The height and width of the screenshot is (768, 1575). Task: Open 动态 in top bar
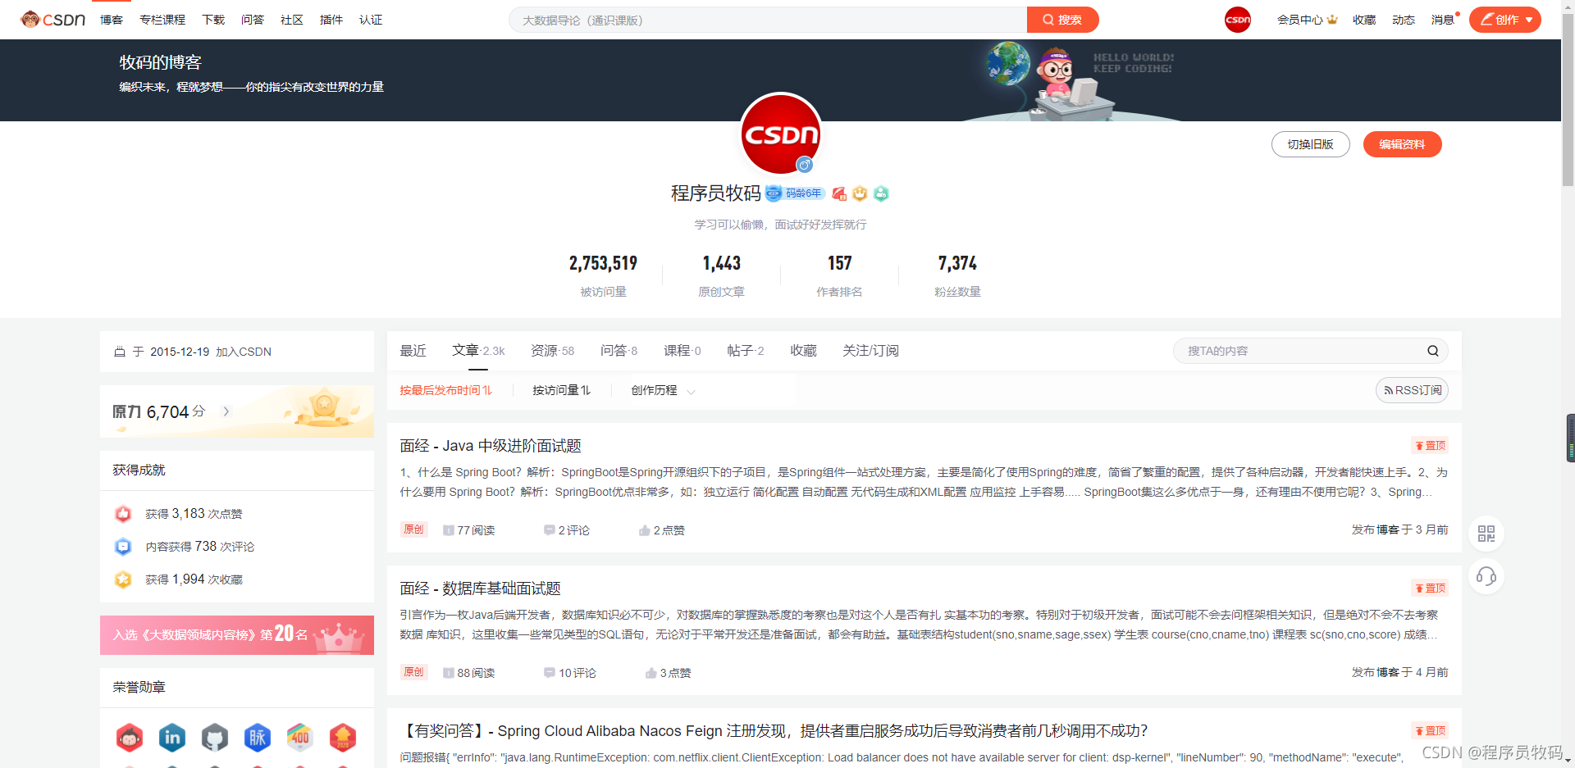pos(1404,20)
